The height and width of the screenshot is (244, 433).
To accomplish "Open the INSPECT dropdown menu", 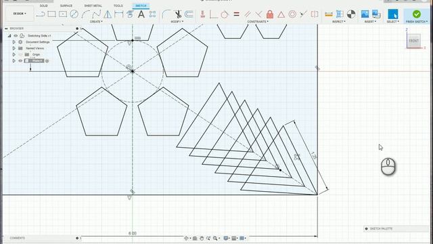I will pyautogui.click(x=339, y=22).
